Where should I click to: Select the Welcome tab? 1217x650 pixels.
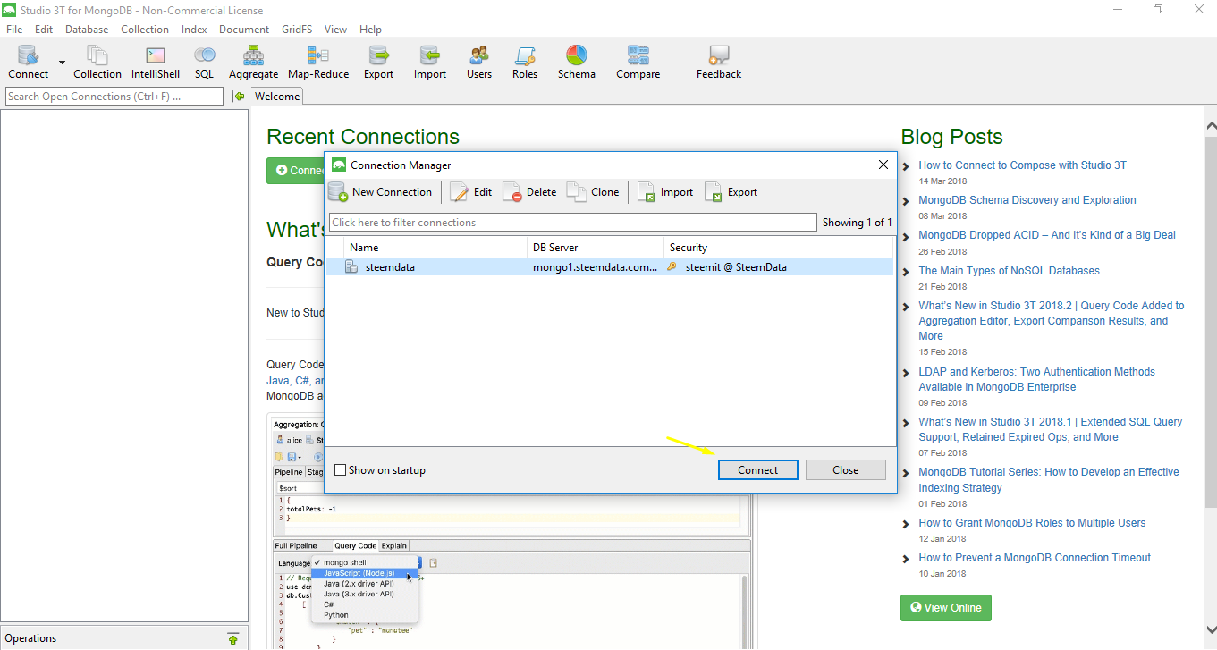pyautogui.click(x=276, y=97)
